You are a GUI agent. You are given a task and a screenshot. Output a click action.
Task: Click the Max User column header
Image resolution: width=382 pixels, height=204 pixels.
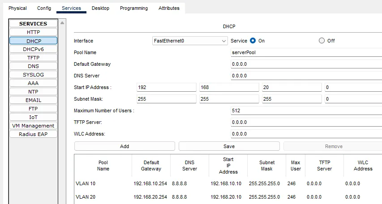296,166
